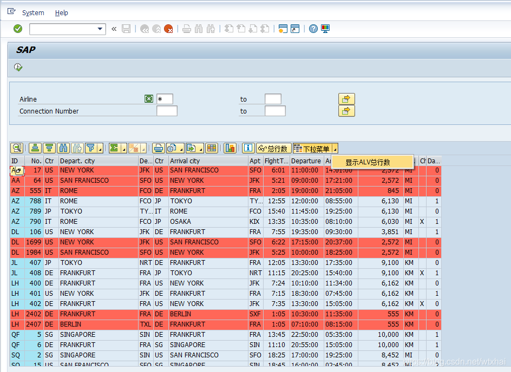Click the window menu icon left of System
The image size is (511, 372).
click(x=11, y=11)
